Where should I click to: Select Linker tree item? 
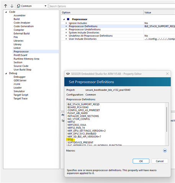[17, 48]
